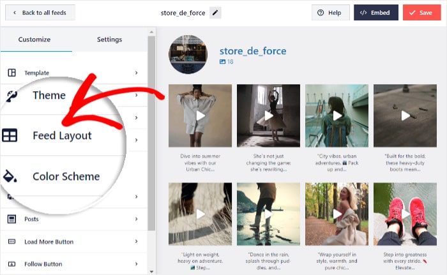The height and width of the screenshot is (275, 447).
Task: Click the store_de_force profile avatar
Action: tap(188, 54)
